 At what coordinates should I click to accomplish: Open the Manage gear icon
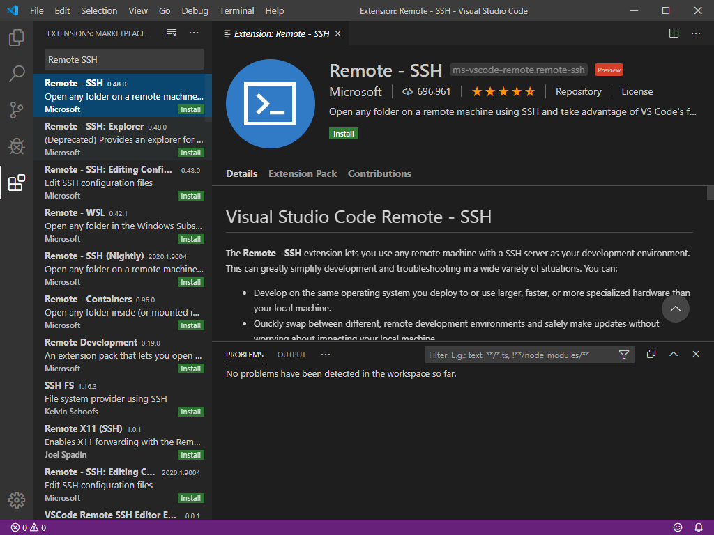tap(17, 499)
